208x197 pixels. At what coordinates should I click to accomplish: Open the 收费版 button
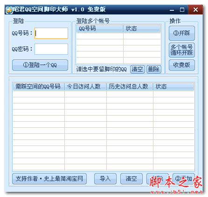coord(182,65)
